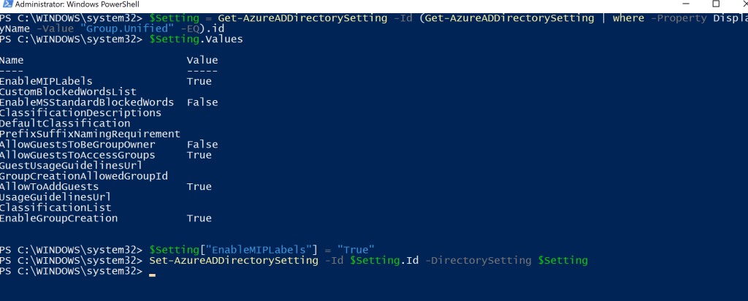Image resolution: width=748 pixels, height=301 pixels.
Task: Click the True value for EnableGroupCreation
Action: click(199, 218)
